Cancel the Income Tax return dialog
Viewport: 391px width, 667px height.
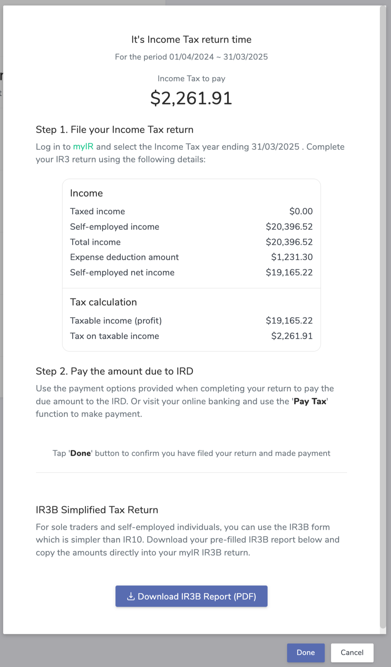pos(352,652)
